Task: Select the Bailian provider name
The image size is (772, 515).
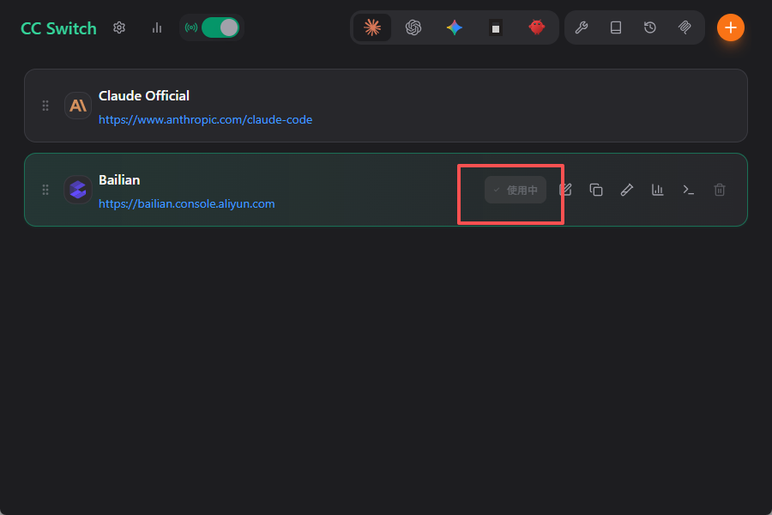Action: 119,180
